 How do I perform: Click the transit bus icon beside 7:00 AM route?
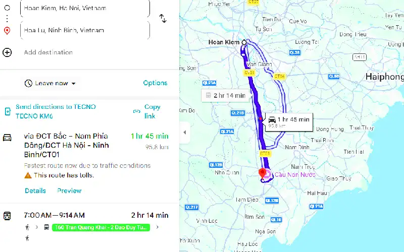pos(7,216)
